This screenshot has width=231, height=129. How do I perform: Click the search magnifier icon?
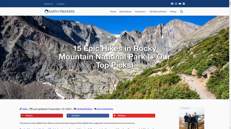coord(181,11)
